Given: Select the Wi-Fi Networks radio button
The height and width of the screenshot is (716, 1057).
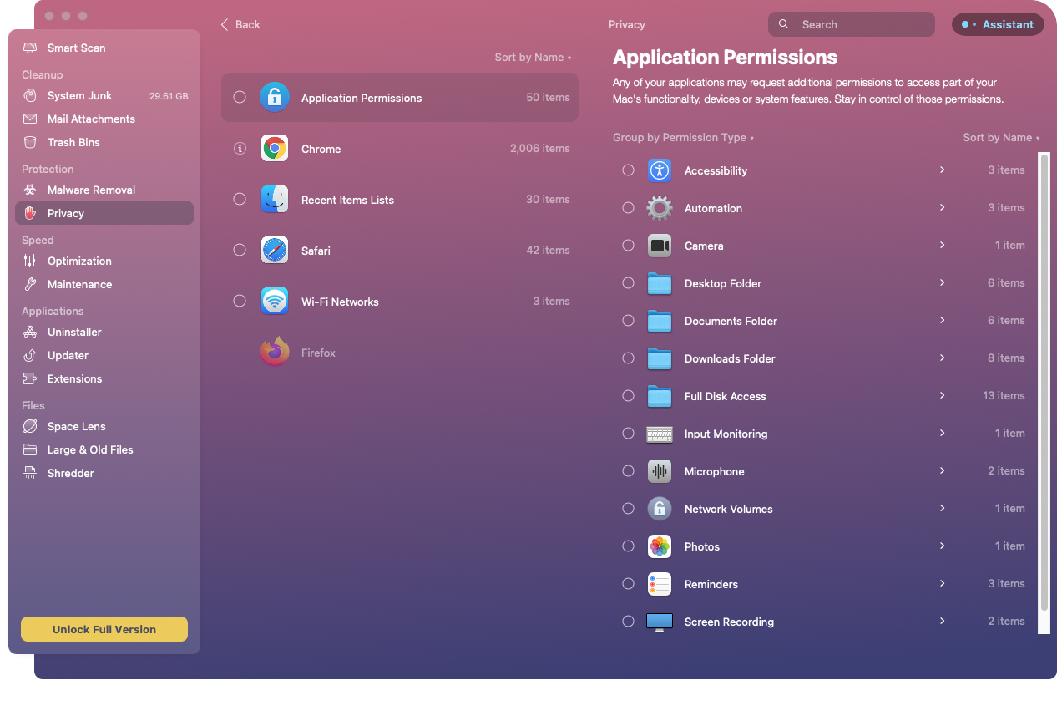Looking at the screenshot, I should (240, 301).
